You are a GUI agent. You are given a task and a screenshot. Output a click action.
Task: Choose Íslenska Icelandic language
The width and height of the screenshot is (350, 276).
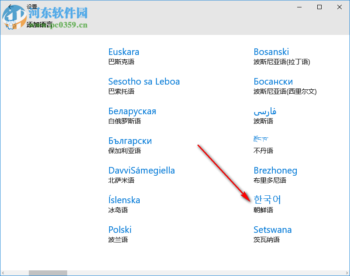tap(124, 204)
